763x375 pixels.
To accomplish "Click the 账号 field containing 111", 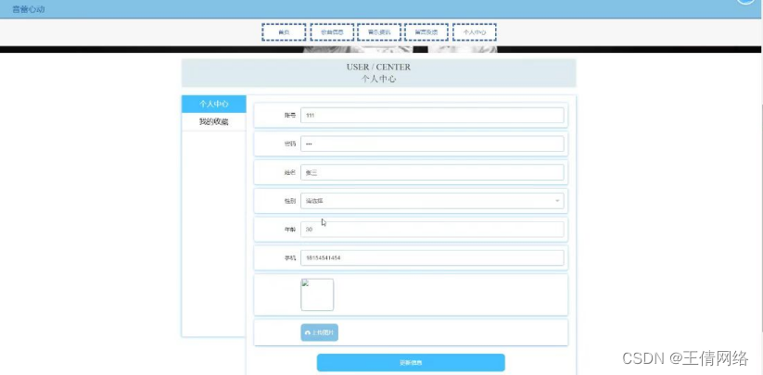I will pyautogui.click(x=432, y=116).
